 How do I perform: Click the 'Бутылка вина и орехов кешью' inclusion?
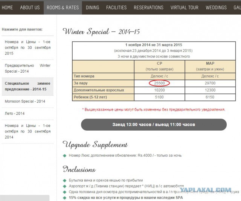[x=106, y=180]
